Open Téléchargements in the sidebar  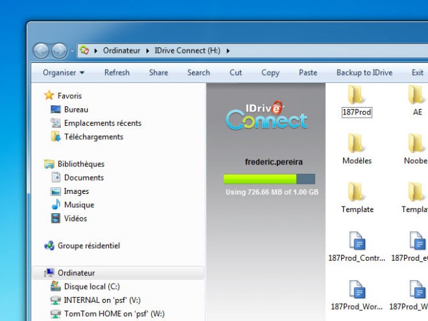94,136
